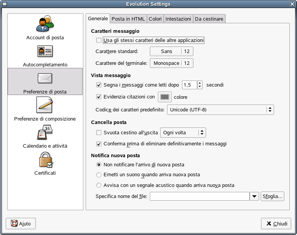Click the Calendario e attività label
Image resolution: width=297 pixels, height=235 pixels.
coord(45,146)
